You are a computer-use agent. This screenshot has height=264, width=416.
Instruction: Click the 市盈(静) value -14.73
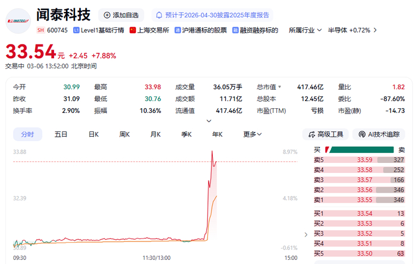tap(395, 111)
